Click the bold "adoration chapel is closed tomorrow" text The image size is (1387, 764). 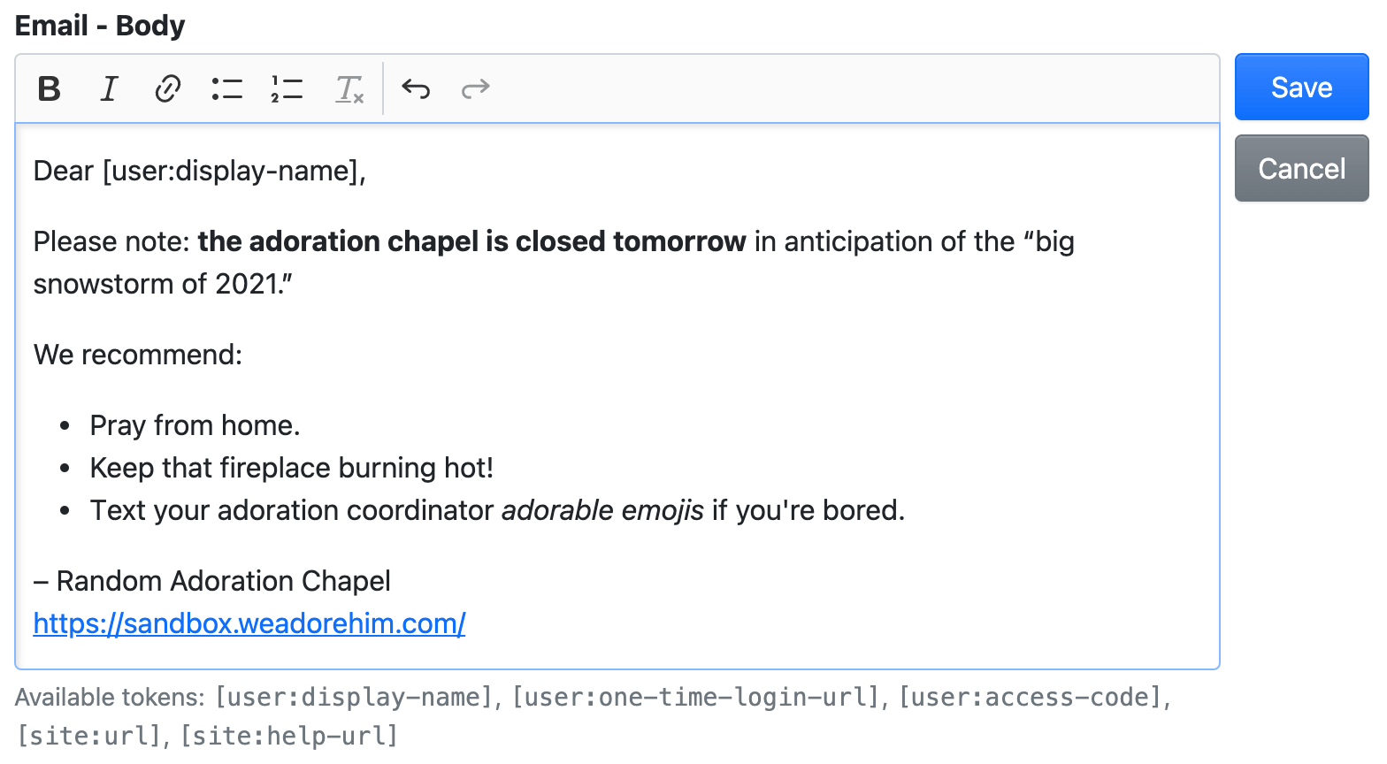pos(471,241)
